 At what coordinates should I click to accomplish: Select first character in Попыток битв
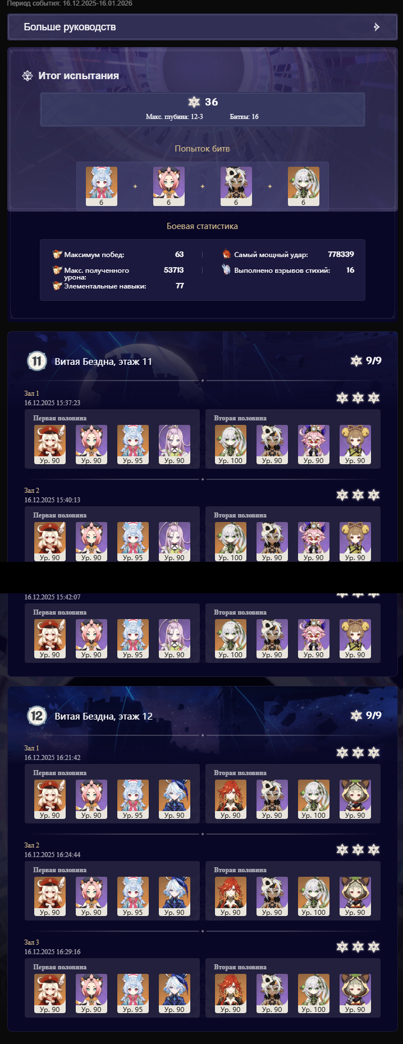102,186
